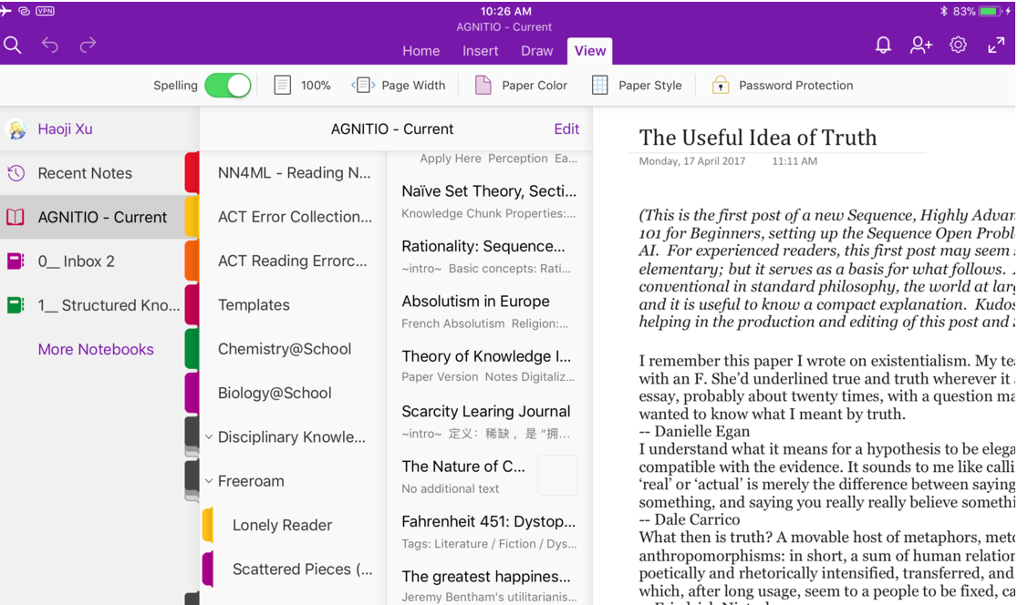Click the Password Protection padlock
The height and width of the screenshot is (605, 1028).
(x=782, y=85)
